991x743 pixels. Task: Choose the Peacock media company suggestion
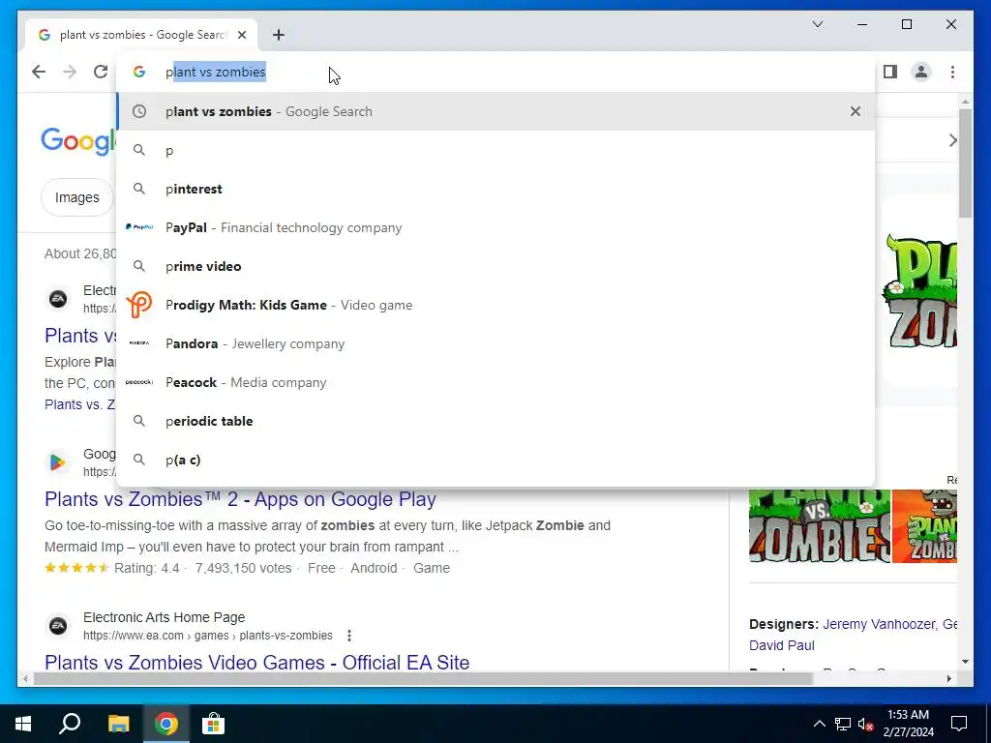click(x=495, y=382)
